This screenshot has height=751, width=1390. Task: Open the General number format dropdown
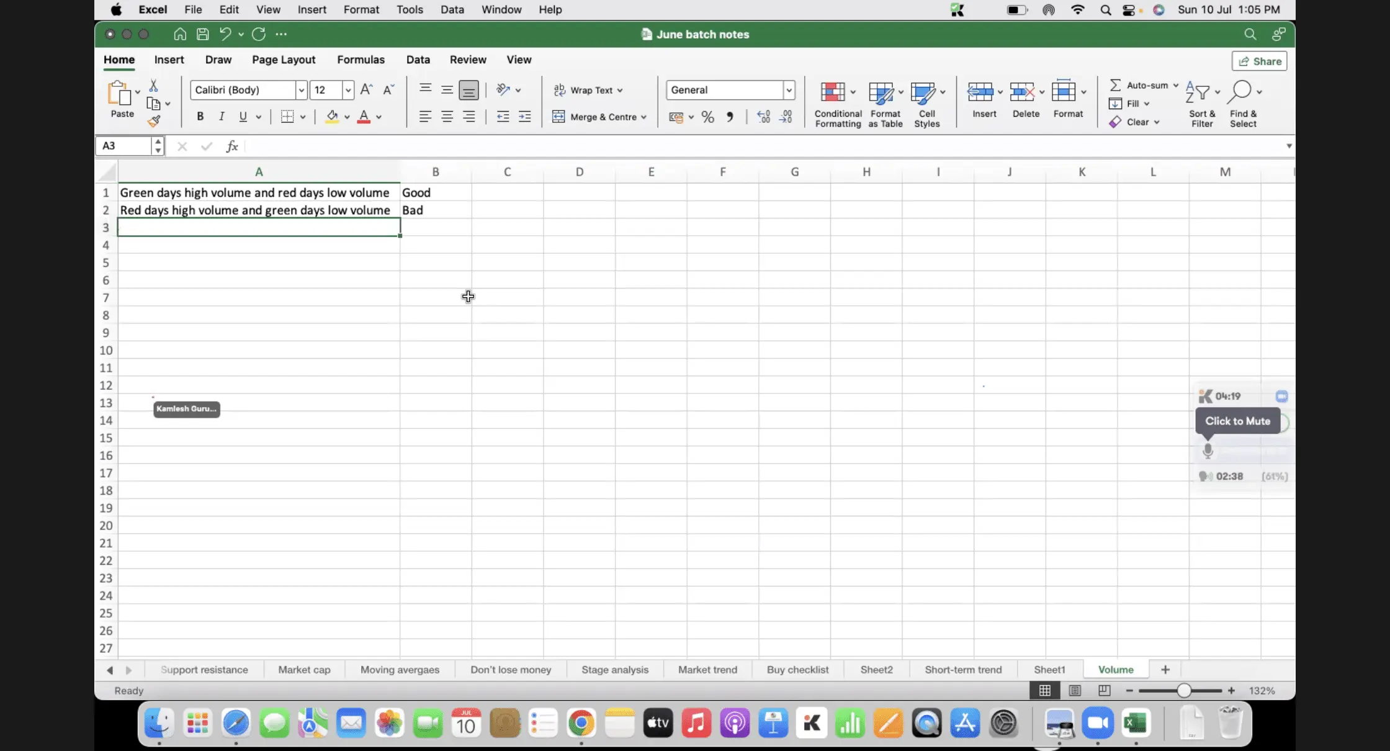tap(789, 90)
